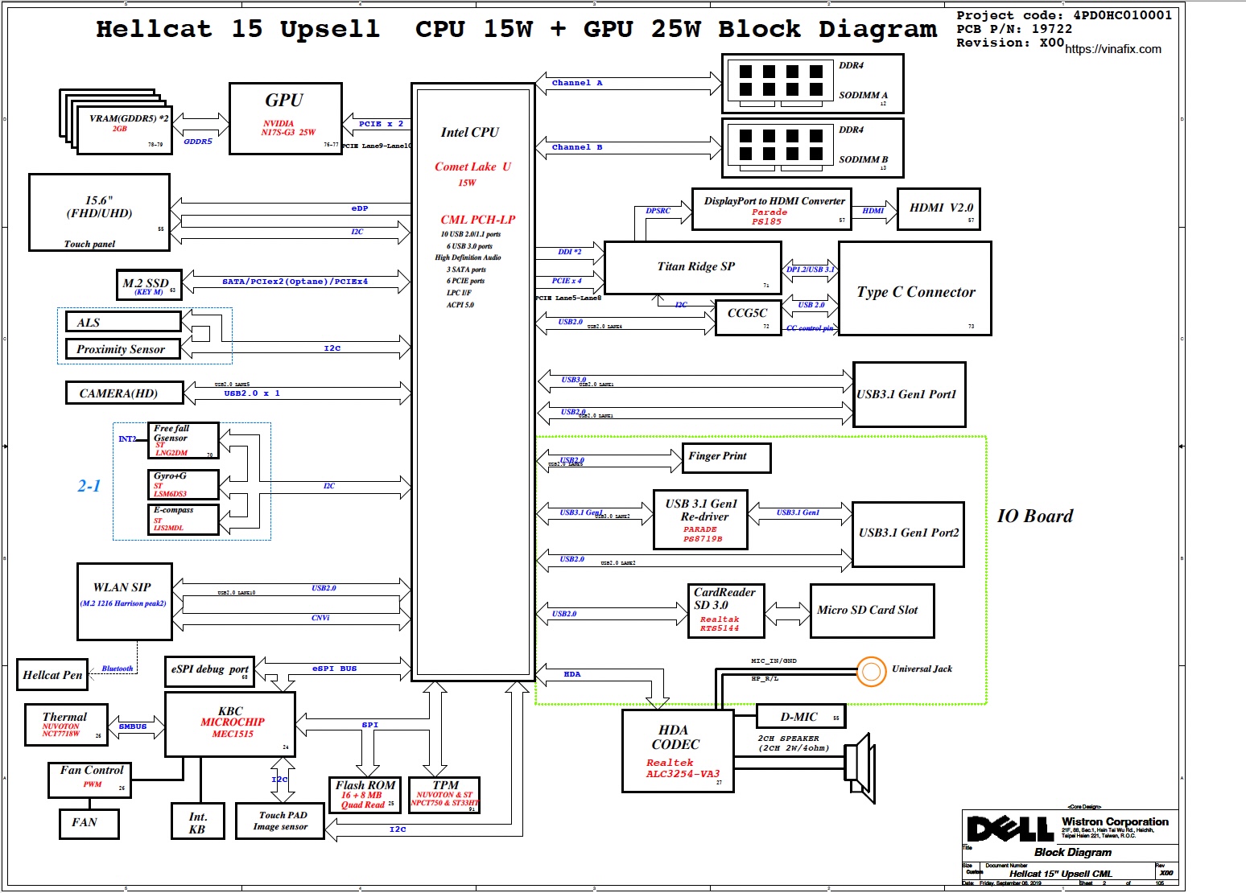Click the Wistron Corporation text
Image resolution: width=1246 pixels, height=893 pixels.
coord(1115,821)
